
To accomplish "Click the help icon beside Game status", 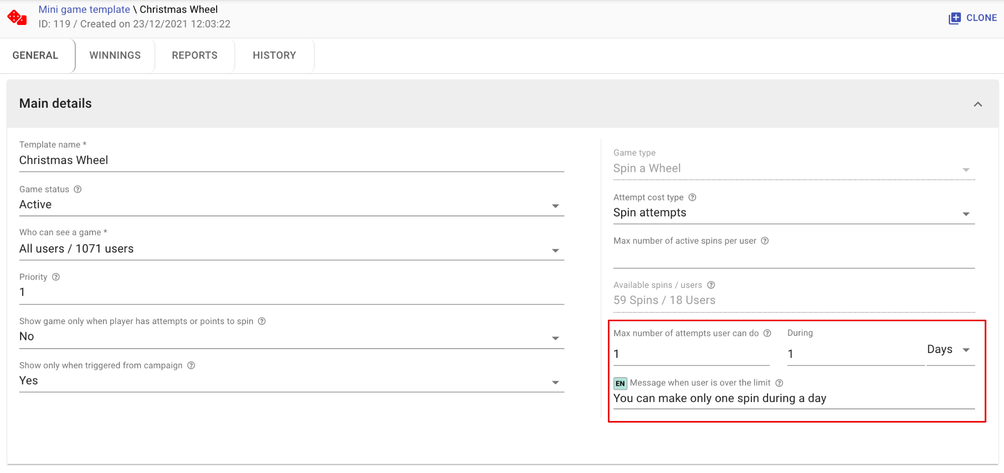I will point(77,189).
